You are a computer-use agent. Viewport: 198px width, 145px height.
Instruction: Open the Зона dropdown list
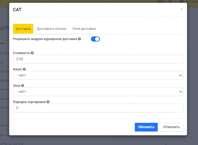[98, 92]
